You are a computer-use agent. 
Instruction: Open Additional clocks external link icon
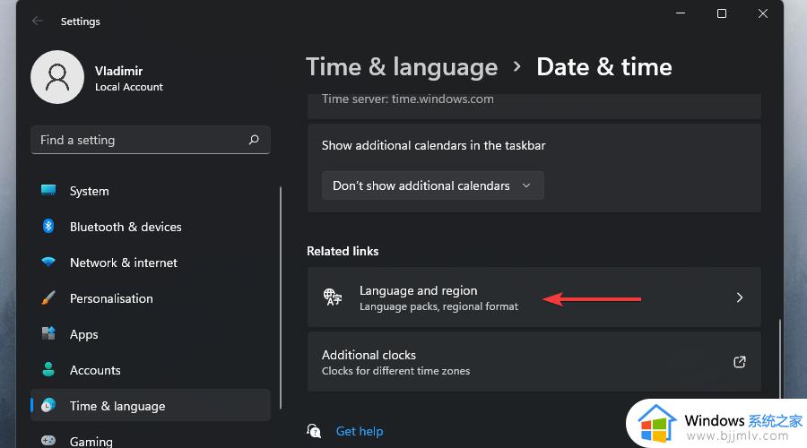740,362
